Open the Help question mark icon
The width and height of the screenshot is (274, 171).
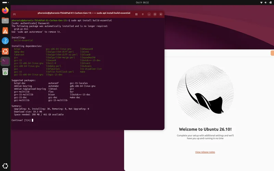click(x=5, y=41)
